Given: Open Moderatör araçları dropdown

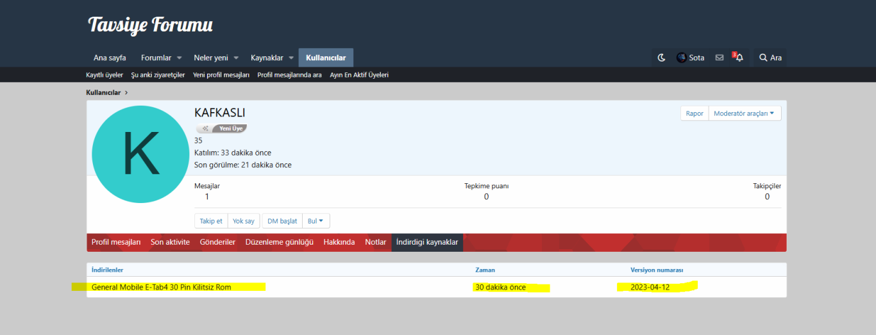Looking at the screenshot, I should click(745, 113).
